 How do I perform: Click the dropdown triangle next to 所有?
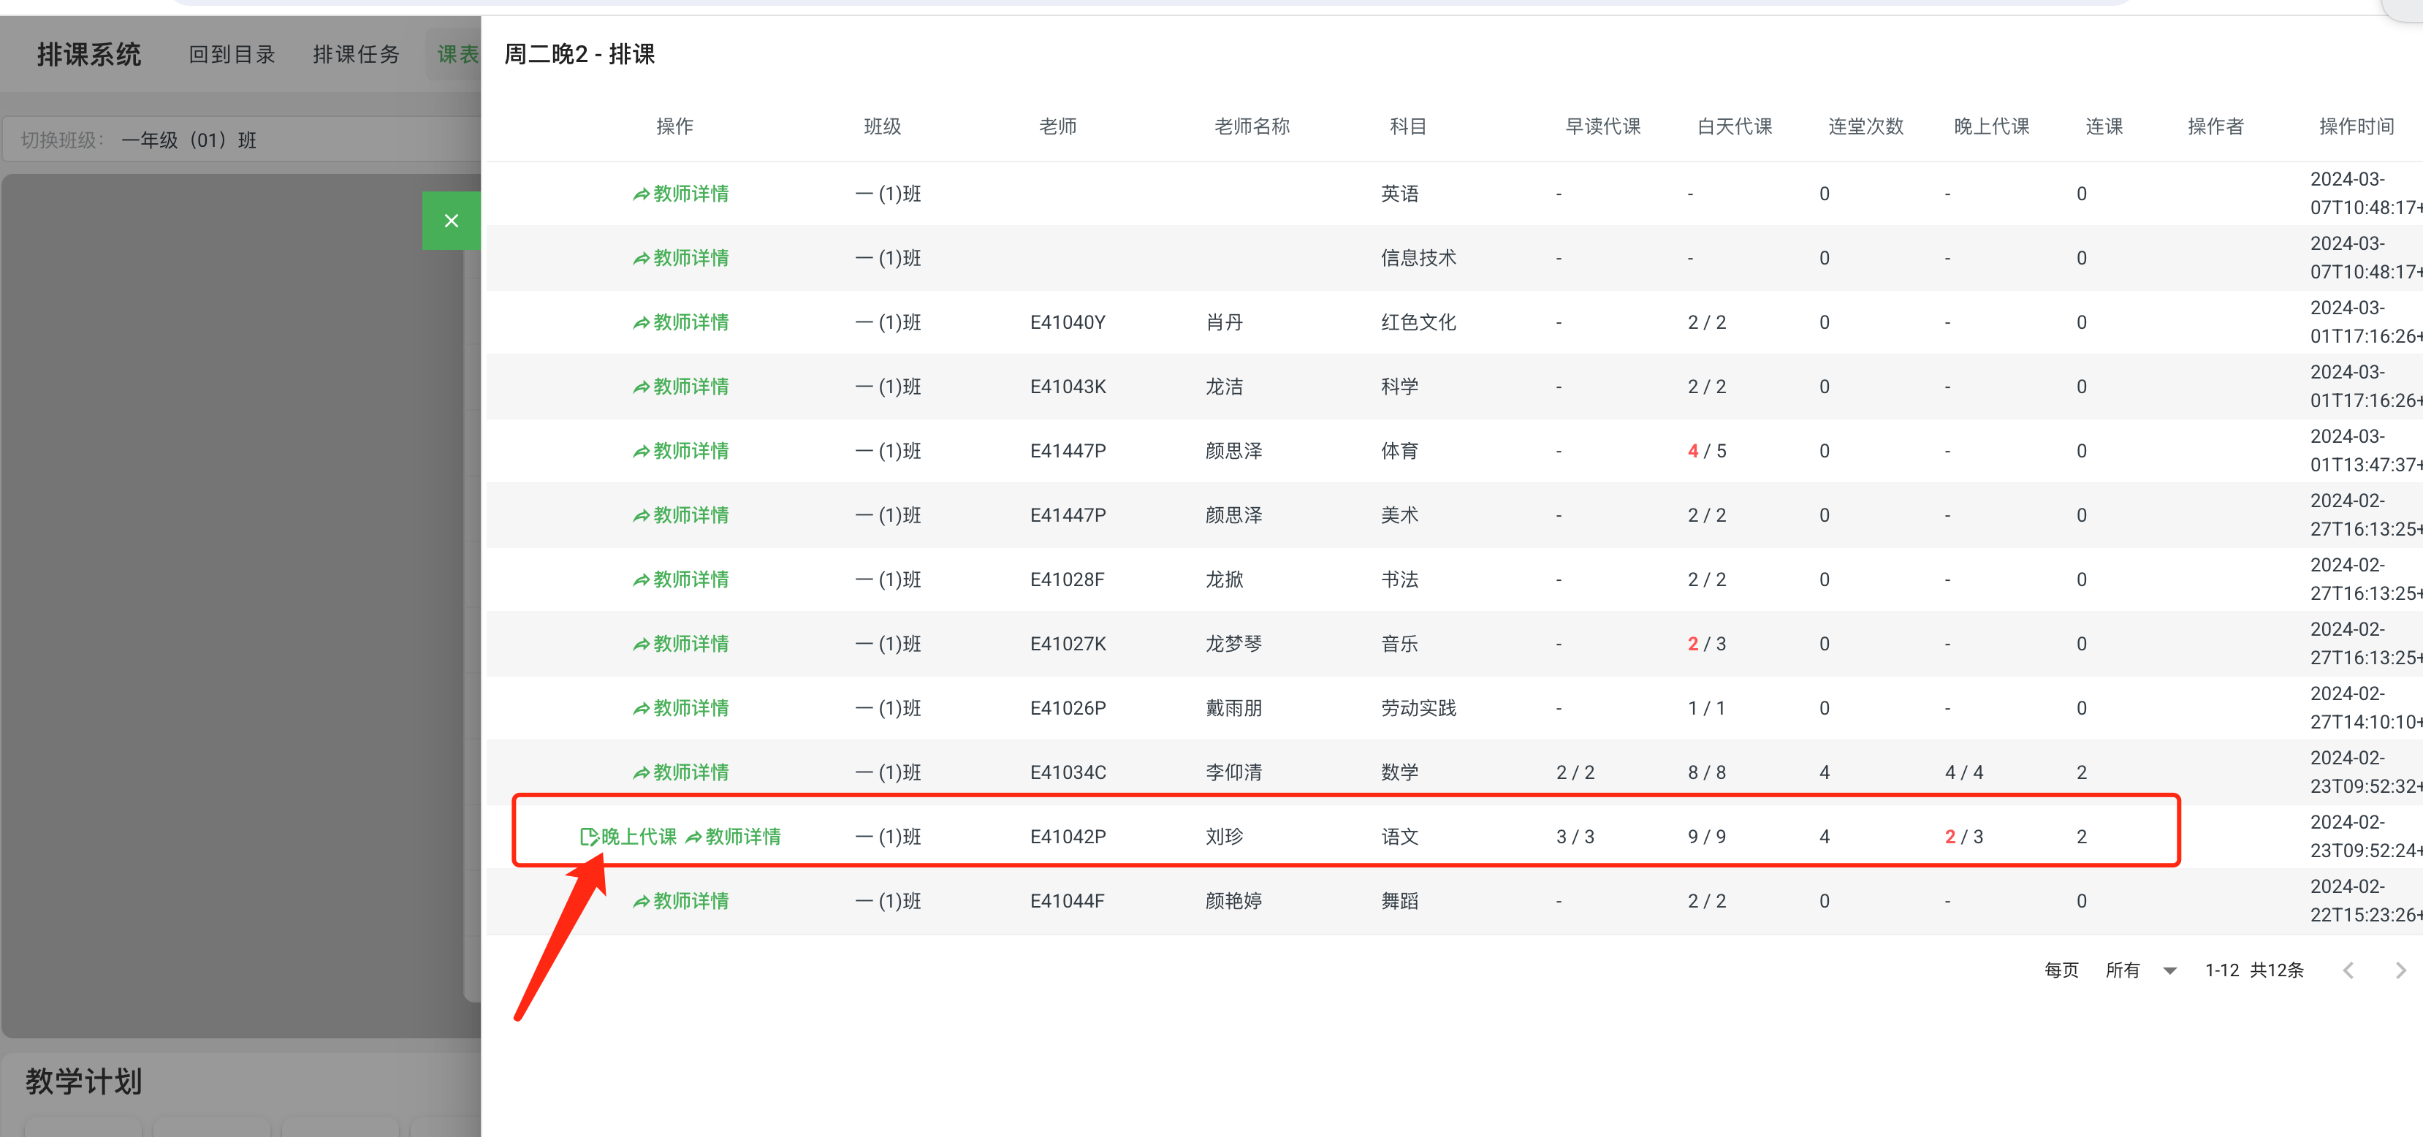[2169, 970]
